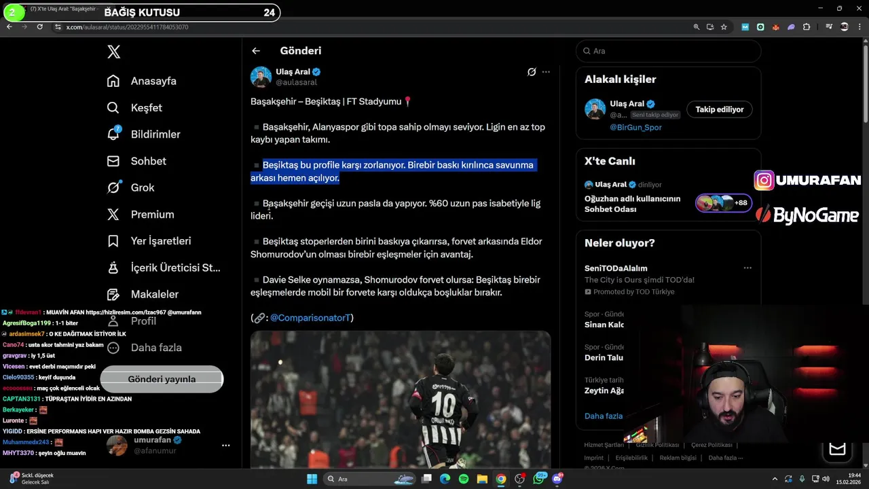Bookmark page with star icon
The image size is (869, 489).
[724, 26]
